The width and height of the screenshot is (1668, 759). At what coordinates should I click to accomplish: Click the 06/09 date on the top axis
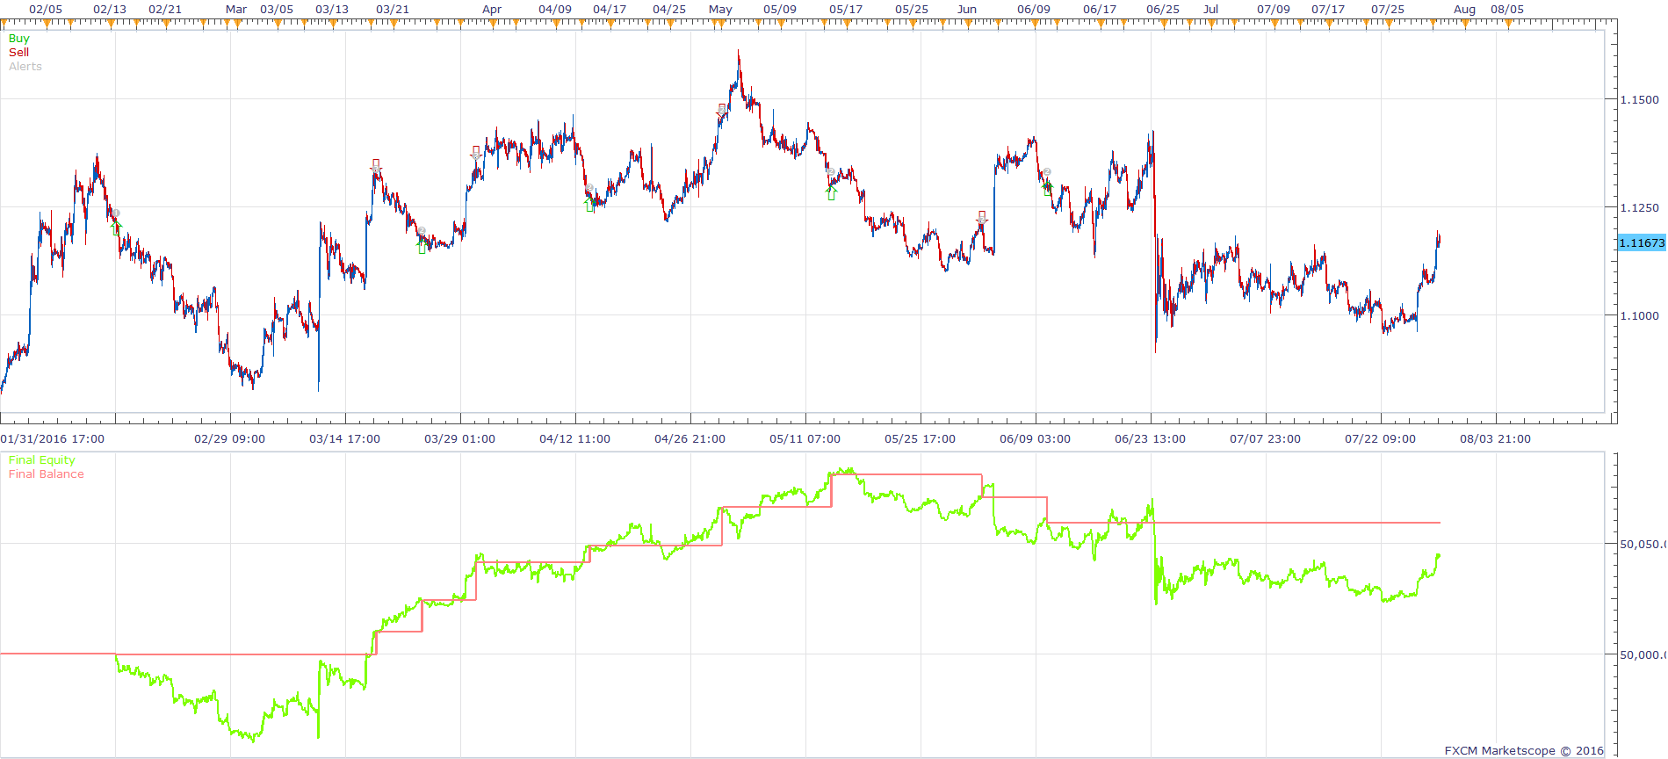[1034, 9]
